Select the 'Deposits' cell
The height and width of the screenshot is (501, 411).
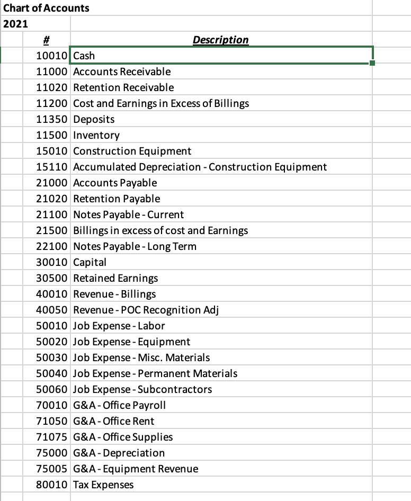pos(221,119)
